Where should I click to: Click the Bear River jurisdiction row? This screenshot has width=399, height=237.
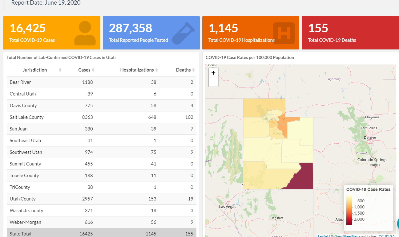[x=102, y=82]
